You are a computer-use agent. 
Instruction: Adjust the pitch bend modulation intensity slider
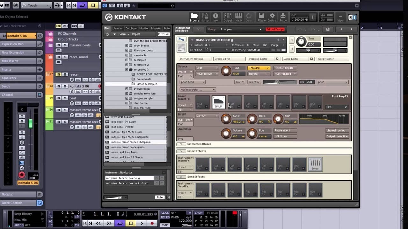280,82
